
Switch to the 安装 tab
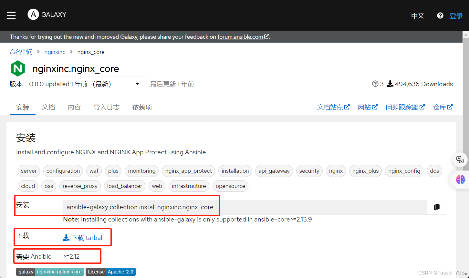(23, 107)
